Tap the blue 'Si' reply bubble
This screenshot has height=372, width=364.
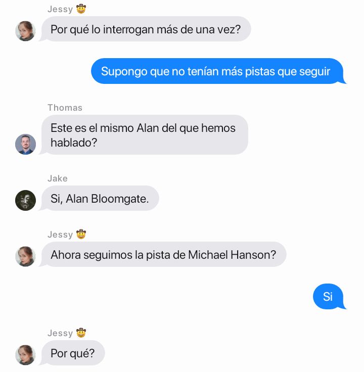point(329,296)
